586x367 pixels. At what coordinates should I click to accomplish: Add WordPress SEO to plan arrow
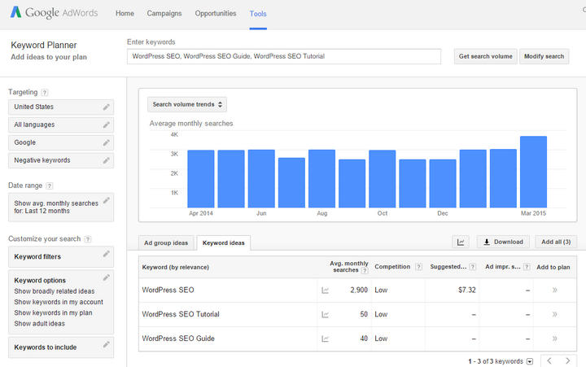(554, 290)
